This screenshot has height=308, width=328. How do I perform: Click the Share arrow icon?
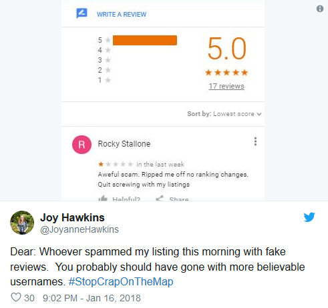click(160, 198)
